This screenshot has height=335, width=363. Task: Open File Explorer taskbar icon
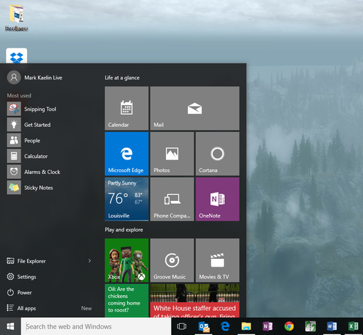pos(246,327)
